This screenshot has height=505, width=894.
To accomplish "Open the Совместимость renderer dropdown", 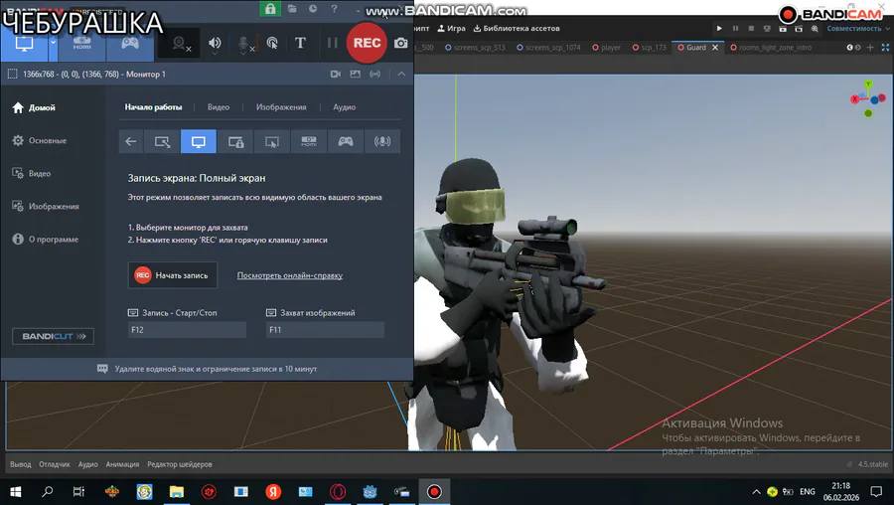I will pyautogui.click(x=858, y=29).
